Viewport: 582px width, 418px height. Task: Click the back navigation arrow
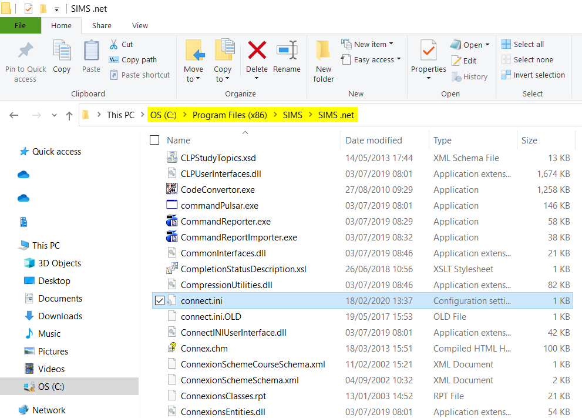tap(14, 115)
